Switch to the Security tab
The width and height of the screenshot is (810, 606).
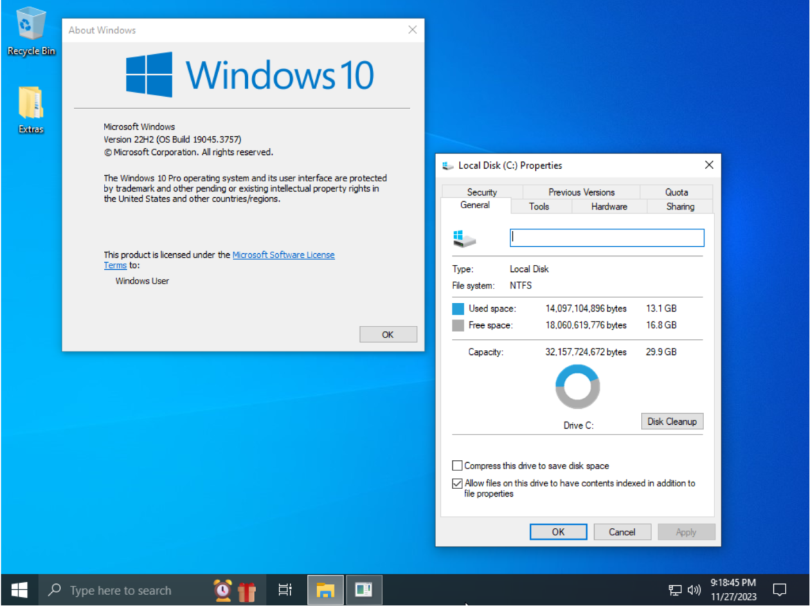[x=482, y=192]
